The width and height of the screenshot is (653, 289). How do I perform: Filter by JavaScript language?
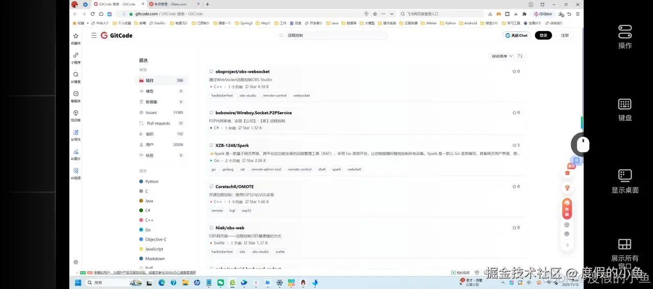coord(151,249)
